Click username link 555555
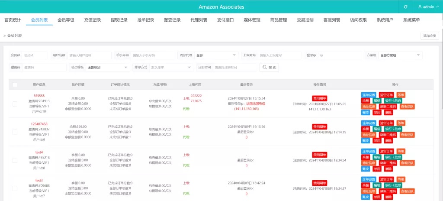The image size is (443, 201). click(39, 96)
